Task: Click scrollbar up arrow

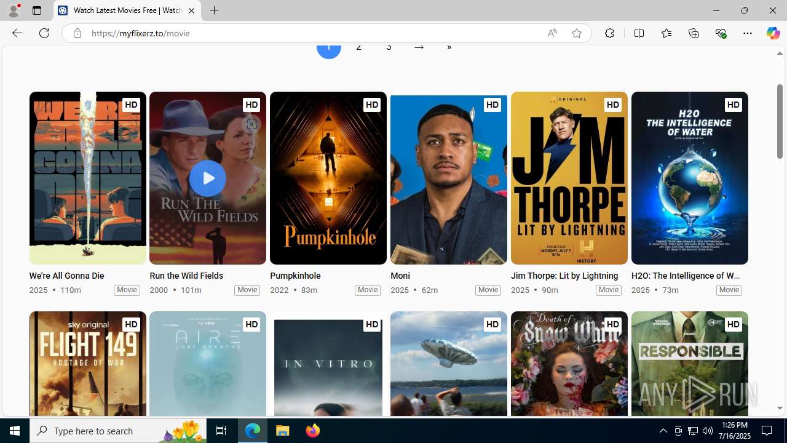Action: point(780,54)
